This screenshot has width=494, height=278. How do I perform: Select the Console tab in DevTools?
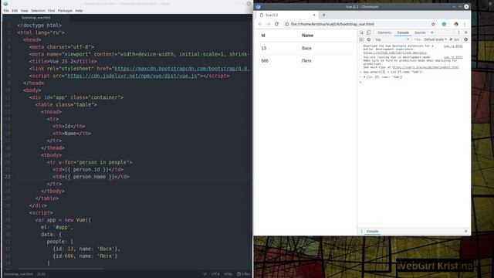tap(403, 32)
